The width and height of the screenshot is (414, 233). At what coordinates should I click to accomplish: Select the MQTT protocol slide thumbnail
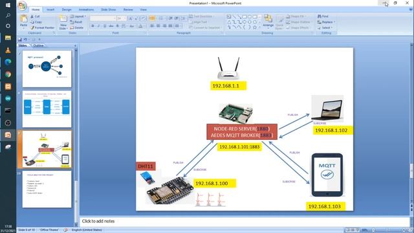pos(47,69)
